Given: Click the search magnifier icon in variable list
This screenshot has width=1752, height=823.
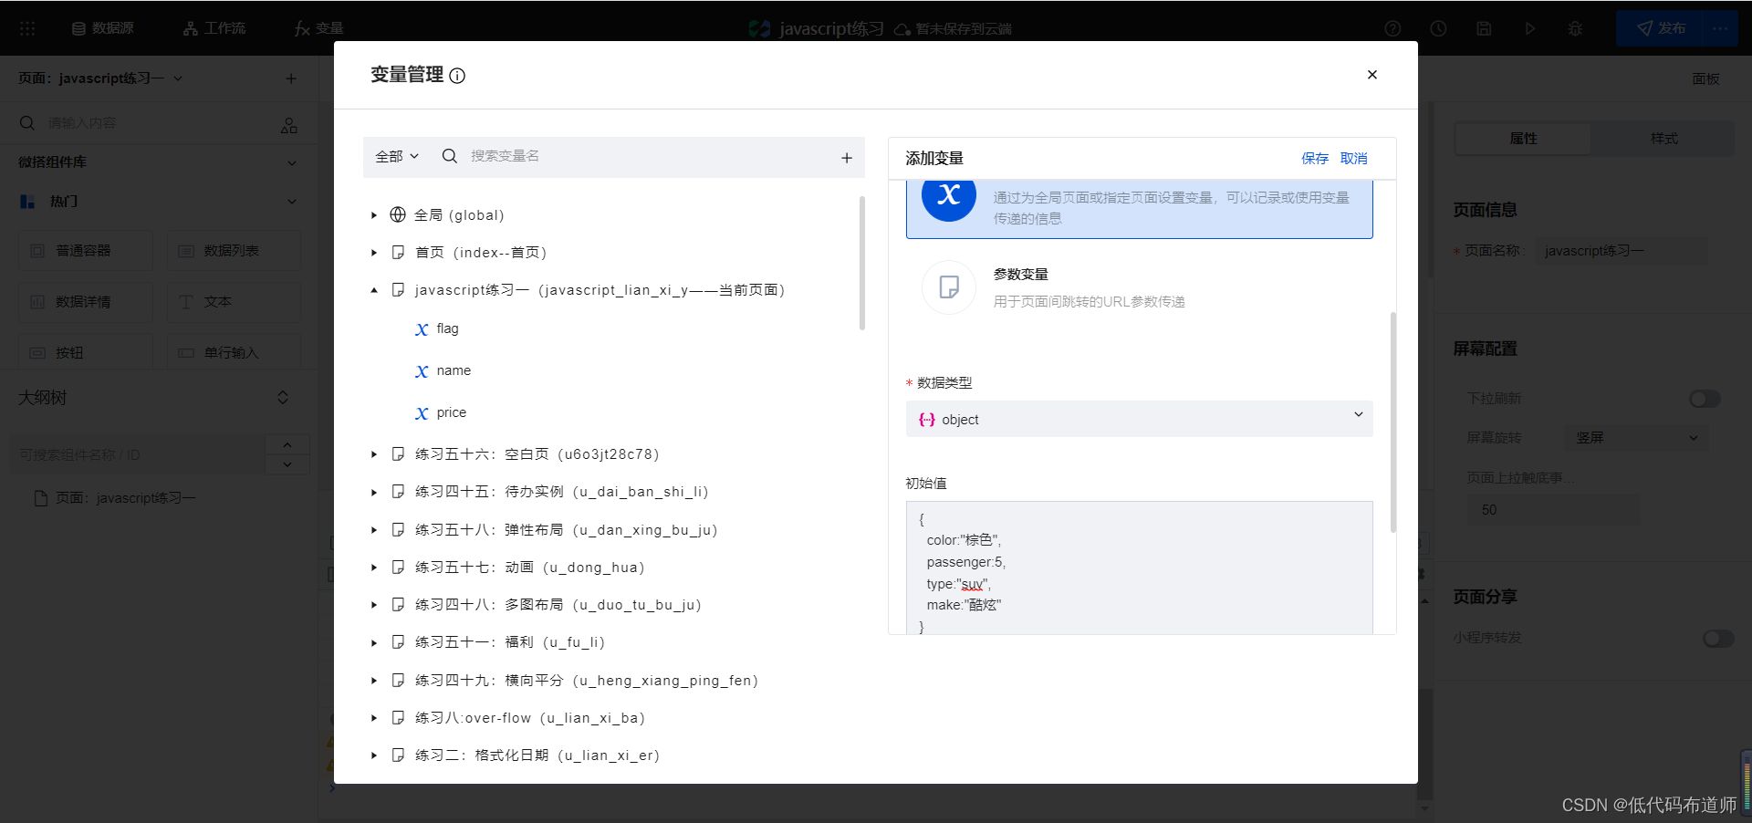Looking at the screenshot, I should click(x=449, y=156).
